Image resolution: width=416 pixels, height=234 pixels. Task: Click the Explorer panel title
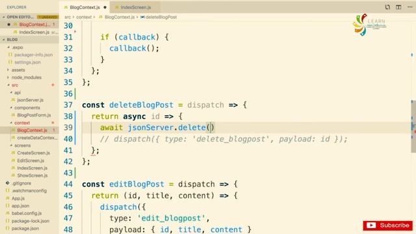pos(16,7)
